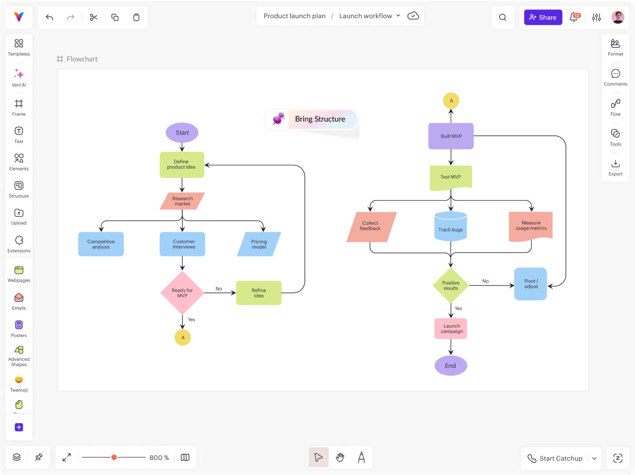635x475 pixels.
Task: Open the Format panel
Action: coord(615,46)
